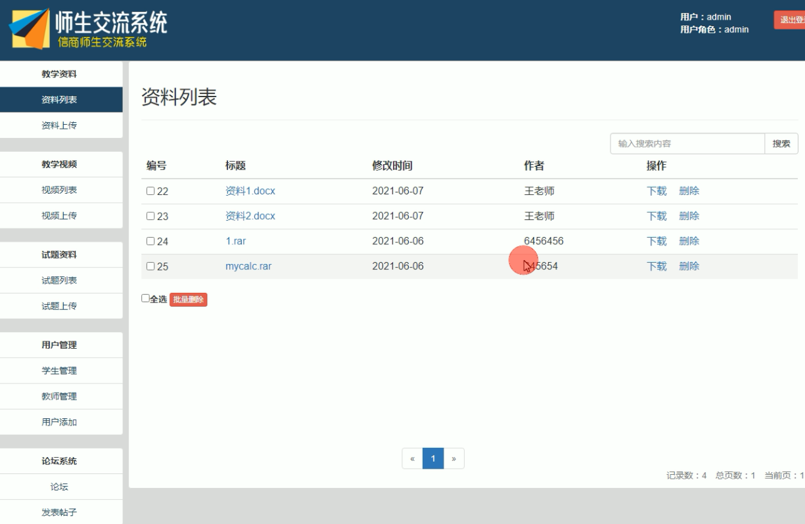Click the 用户：admin label
Image resolution: width=805 pixels, height=524 pixels.
coord(706,17)
